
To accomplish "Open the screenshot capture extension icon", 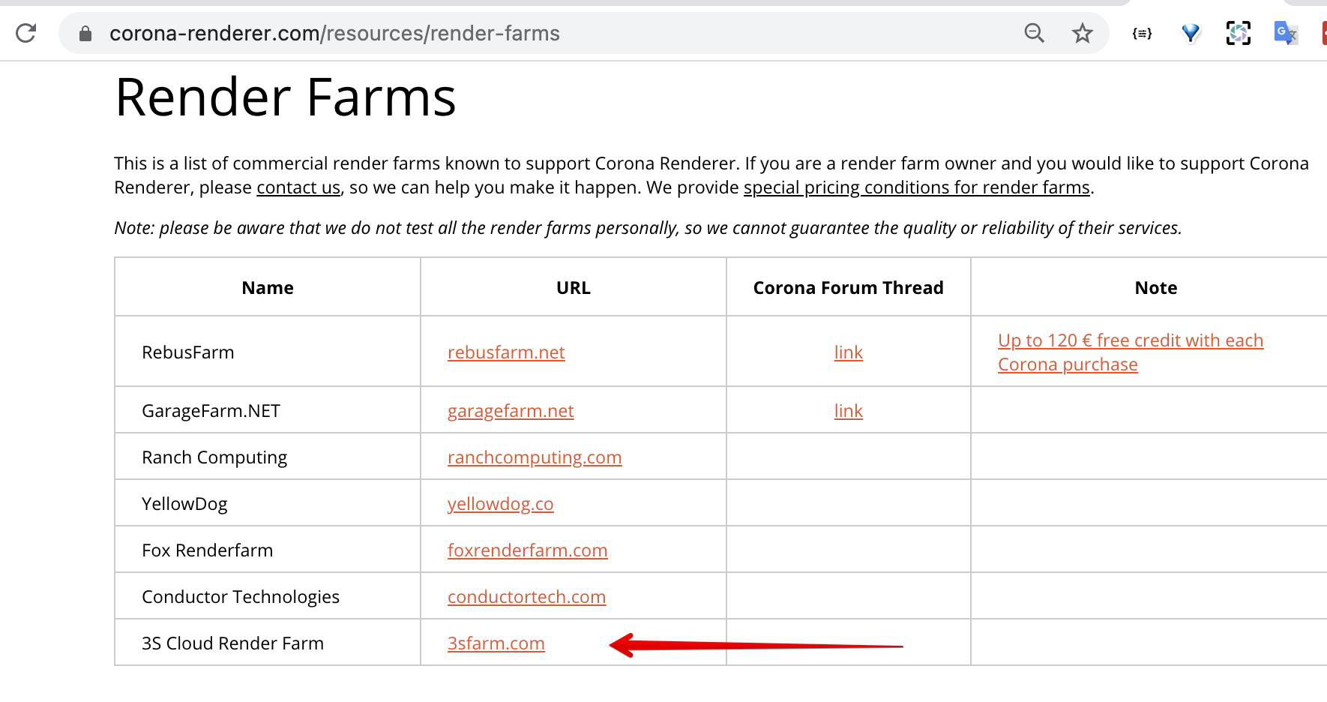I will [1239, 33].
